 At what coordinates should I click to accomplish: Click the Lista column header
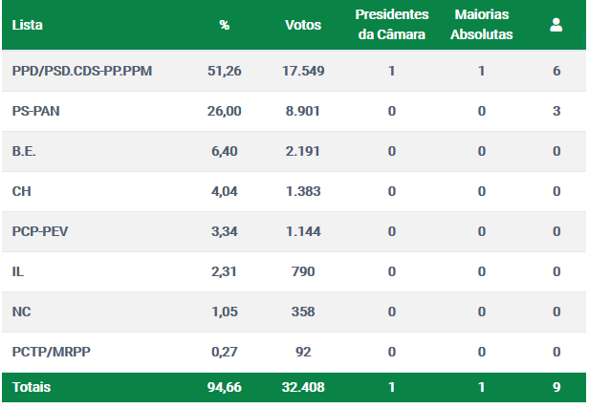28,25
